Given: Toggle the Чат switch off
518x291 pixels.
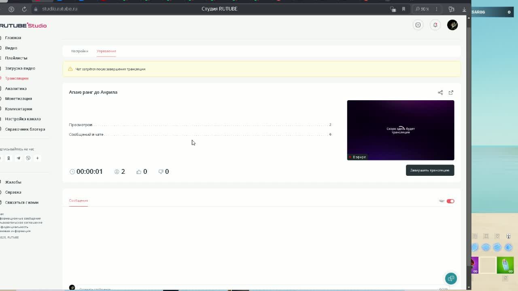Looking at the screenshot, I should click(x=450, y=201).
